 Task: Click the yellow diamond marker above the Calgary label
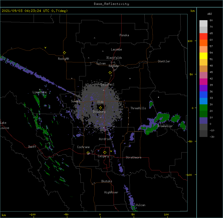coord(105,152)
